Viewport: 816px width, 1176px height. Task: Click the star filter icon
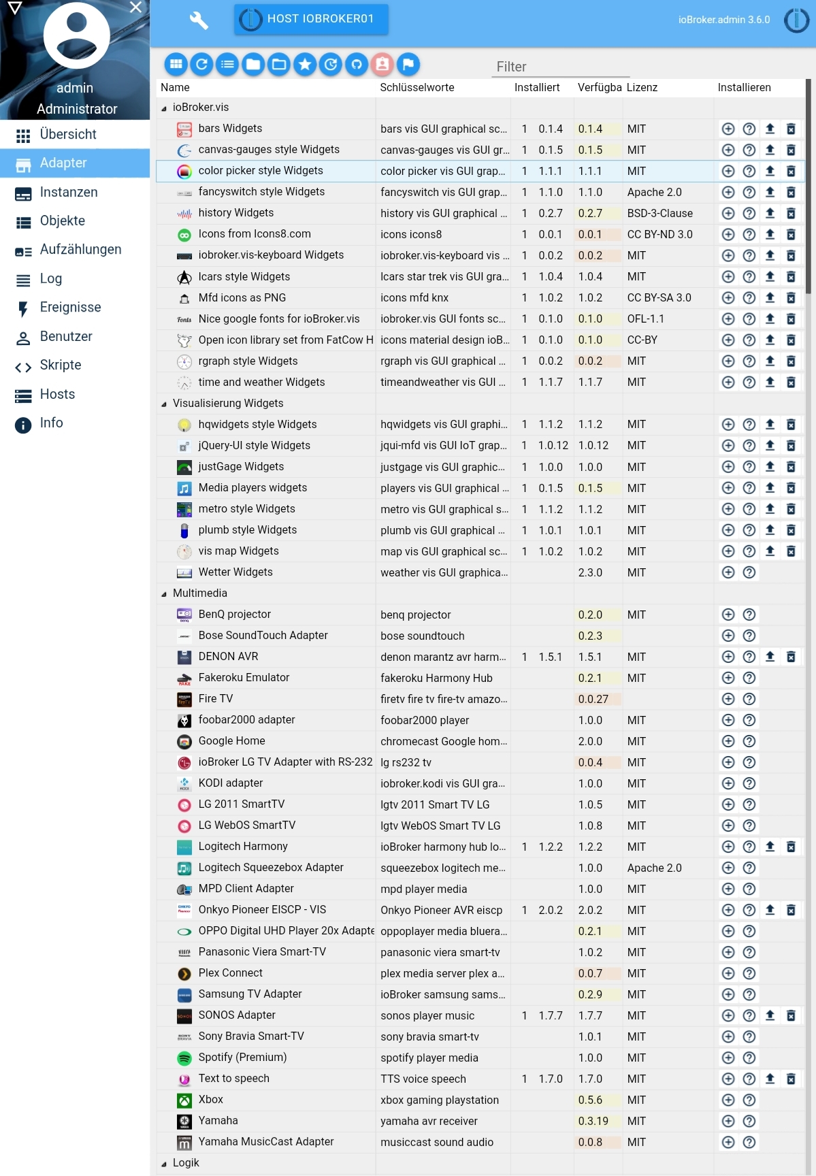point(305,64)
